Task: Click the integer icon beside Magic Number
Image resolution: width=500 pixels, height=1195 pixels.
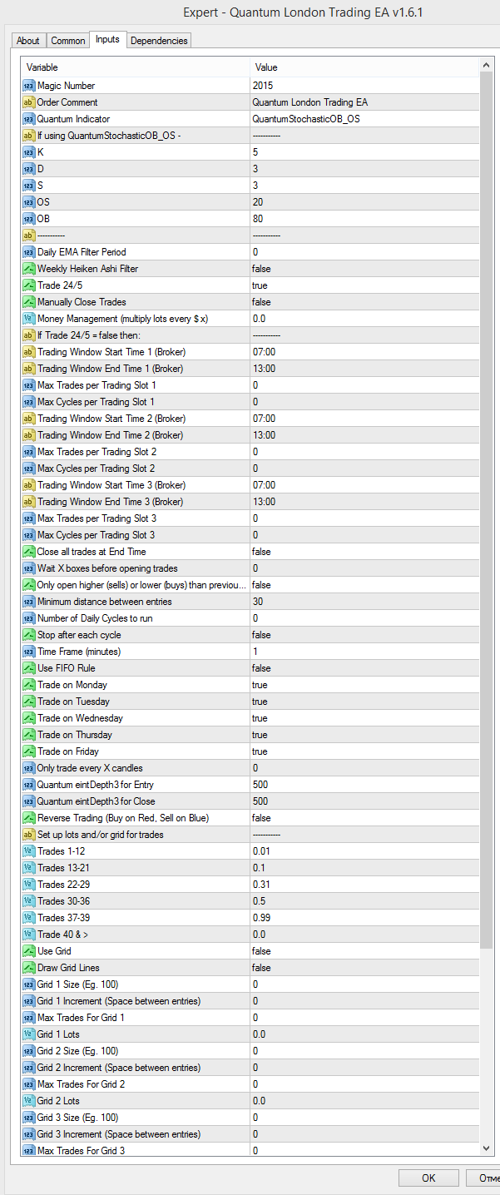Action: pyautogui.click(x=28, y=86)
